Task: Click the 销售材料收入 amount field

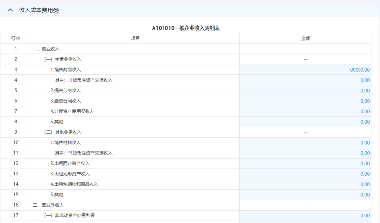Action: point(305,143)
